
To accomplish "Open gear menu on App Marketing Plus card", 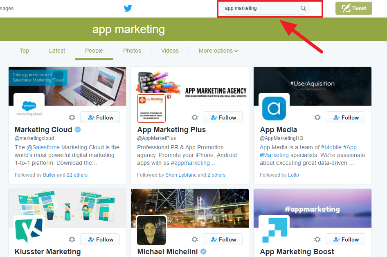I will click(x=195, y=117).
